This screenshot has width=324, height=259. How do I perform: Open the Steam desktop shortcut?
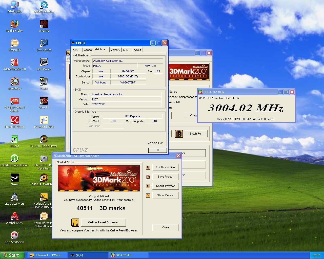(x=14, y=180)
